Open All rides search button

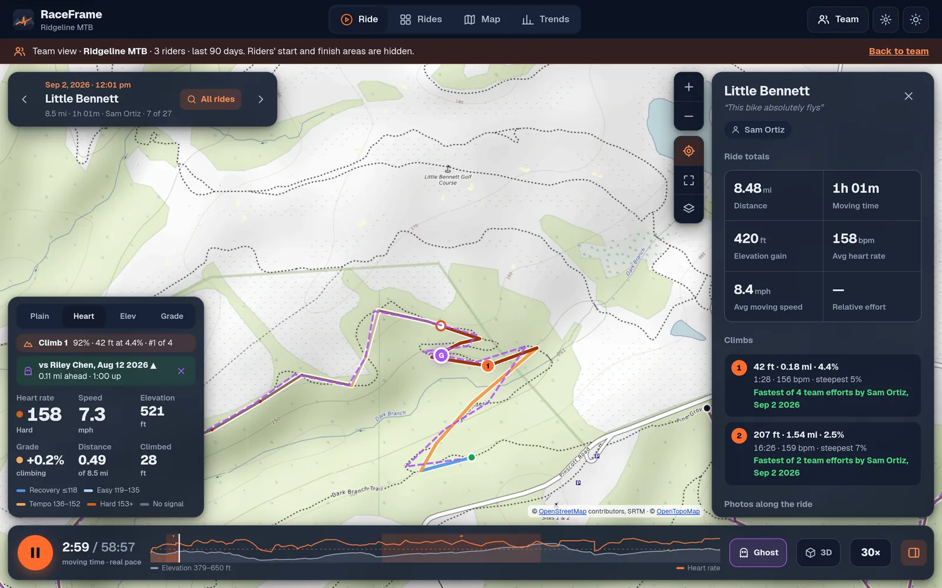point(211,99)
